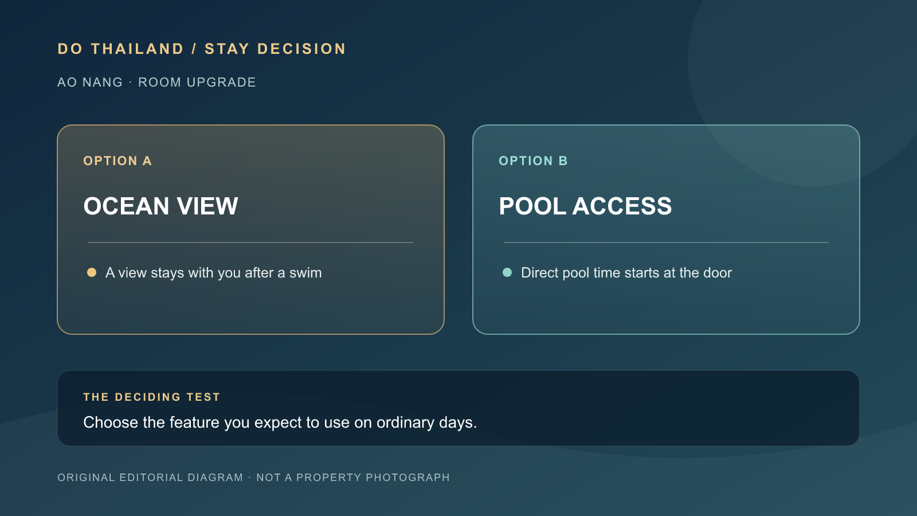Screen dimensions: 917x516
Task: Click the ORIGINAL EDITORIAL DIAGRAM footer text
Action: (x=150, y=478)
